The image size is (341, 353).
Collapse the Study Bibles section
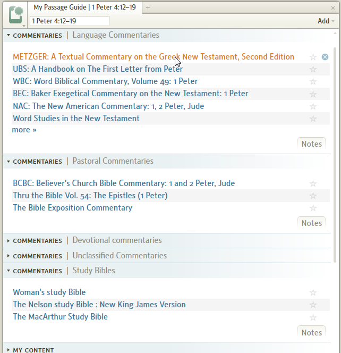pos(8,271)
